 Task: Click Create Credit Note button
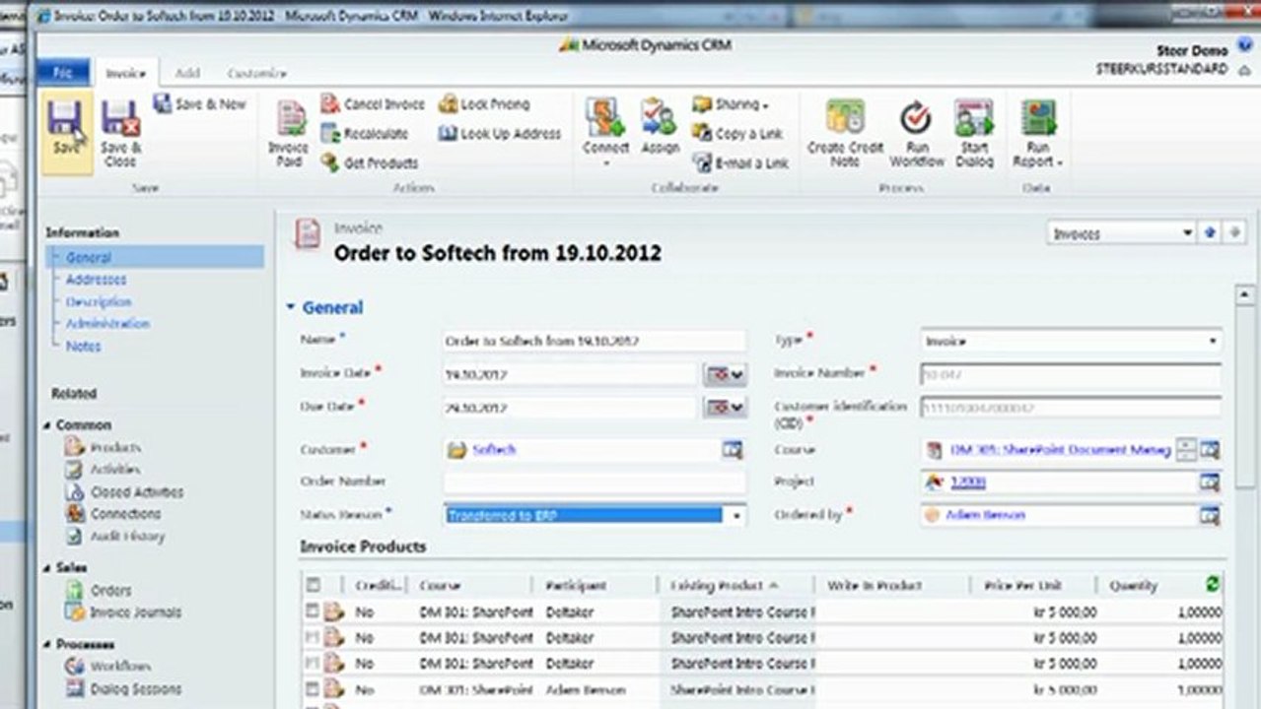pos(845,133)
